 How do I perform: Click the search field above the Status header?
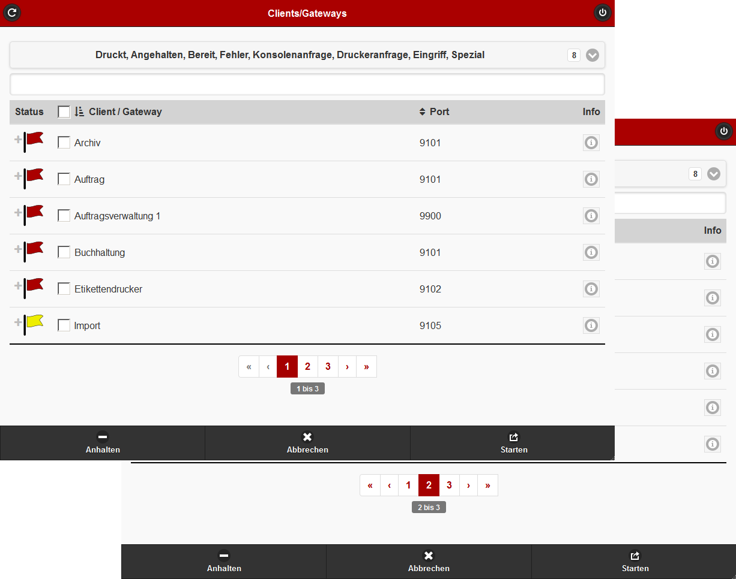307,84
